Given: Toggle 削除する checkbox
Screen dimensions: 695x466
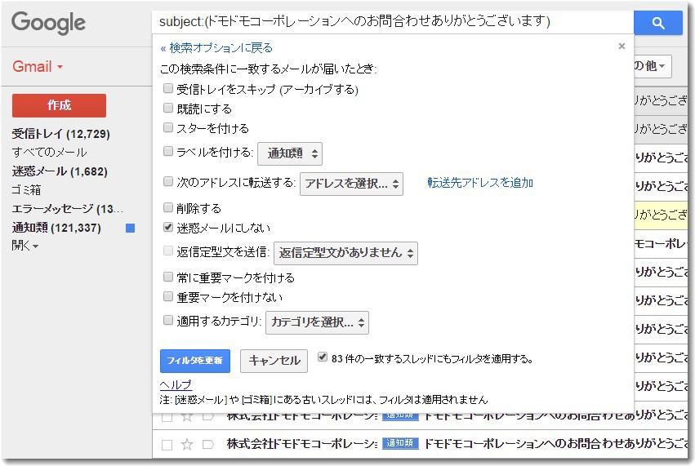Looking at the screenshot, I should pos(168,207).
